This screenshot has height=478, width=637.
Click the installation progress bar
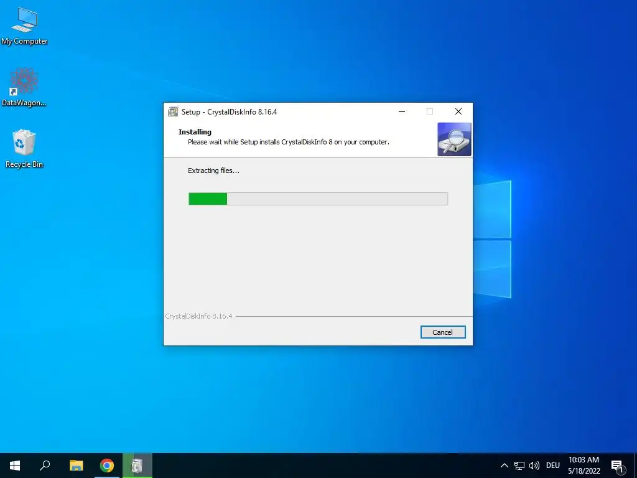pos(318,199)
